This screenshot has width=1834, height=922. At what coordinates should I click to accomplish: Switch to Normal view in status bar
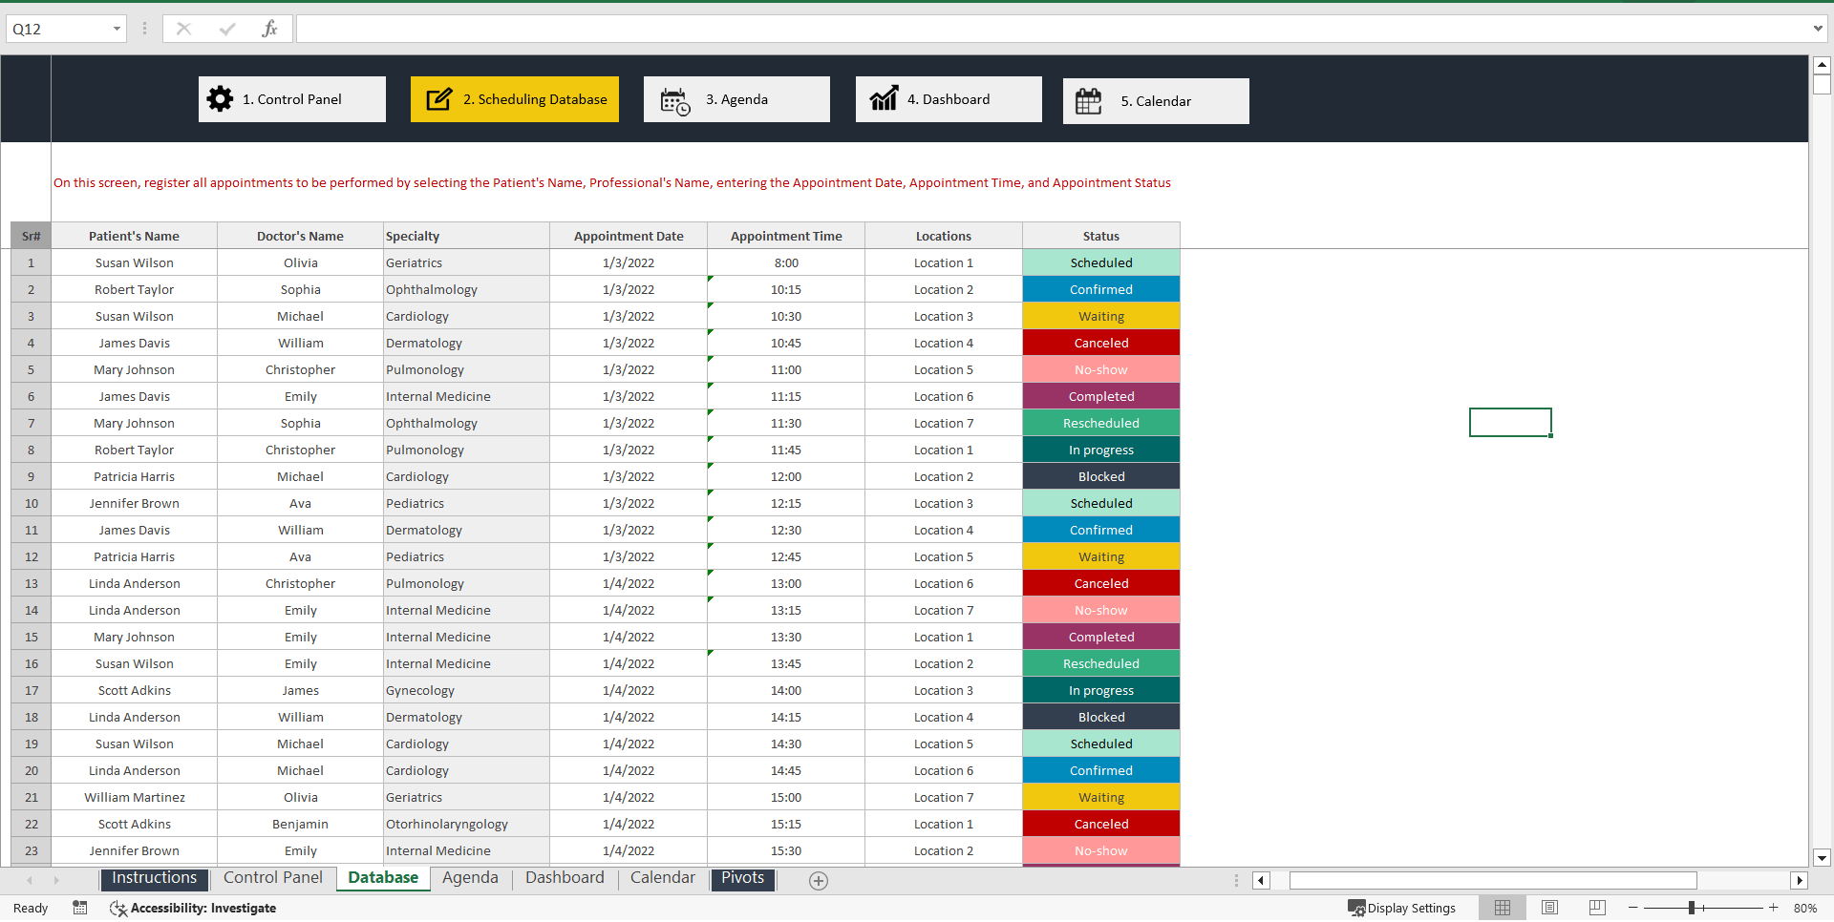coord(1503,908)
